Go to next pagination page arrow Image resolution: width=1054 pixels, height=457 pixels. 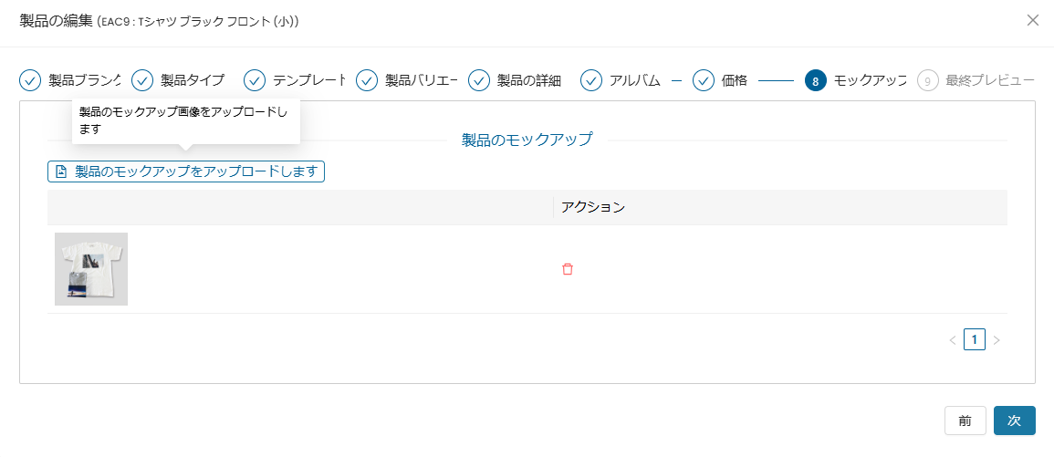[x=997, y=340]
